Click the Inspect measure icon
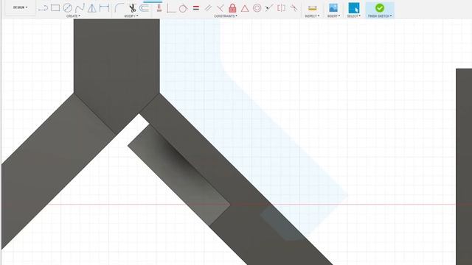This screenshot has width=472, height=265. (313, 8)
